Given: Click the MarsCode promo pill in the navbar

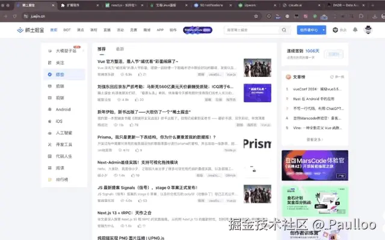Looking at the screenshot, I should 198,30.
